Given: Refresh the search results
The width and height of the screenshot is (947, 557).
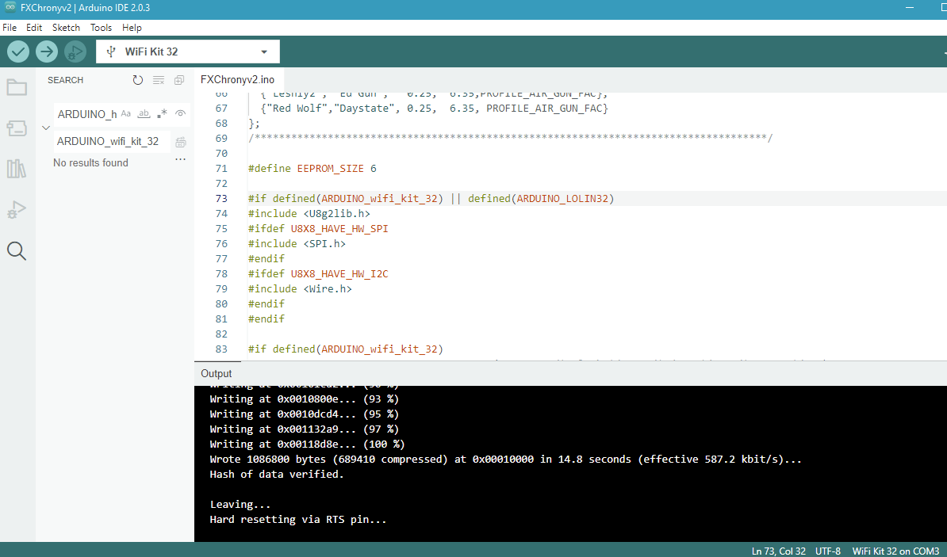Looking at the screenshot, I should [138, 80].
